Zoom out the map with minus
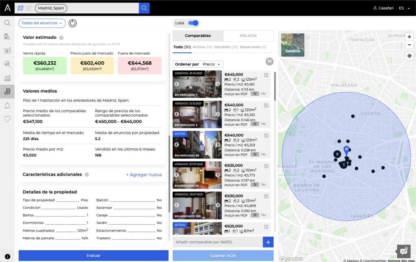Viewport: 416px width, 262px height. click(409, 45)
